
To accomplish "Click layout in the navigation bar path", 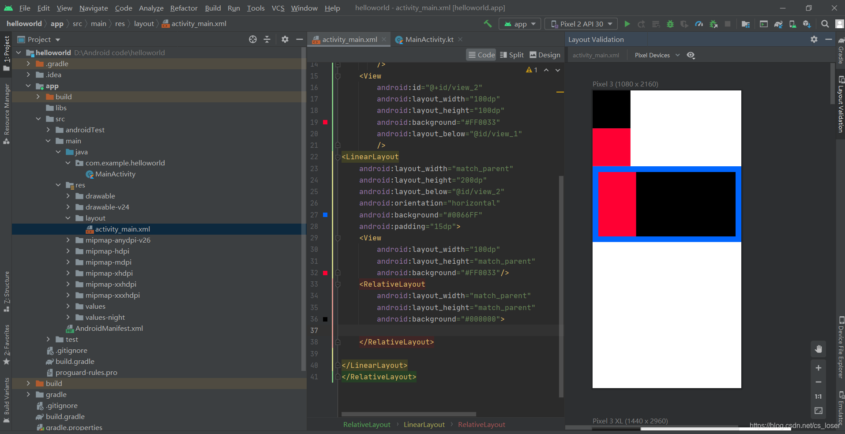I will (144, 24).
